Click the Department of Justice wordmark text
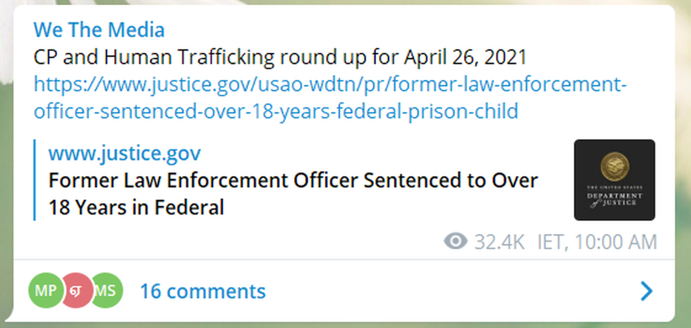The height and width of the screenshot is (328, 691). coord(614,199)
